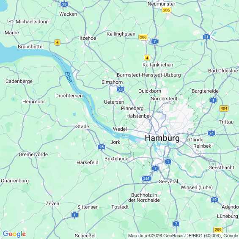Click the Bremervörde town label
Image resolution: width=239 pixels, height=239 pixels.
point(33,154)
